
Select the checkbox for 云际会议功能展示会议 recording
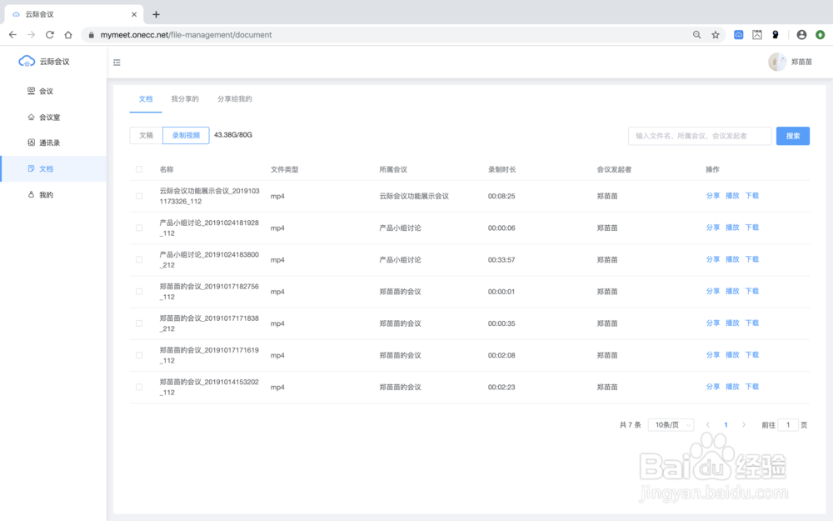click(138, 195)
